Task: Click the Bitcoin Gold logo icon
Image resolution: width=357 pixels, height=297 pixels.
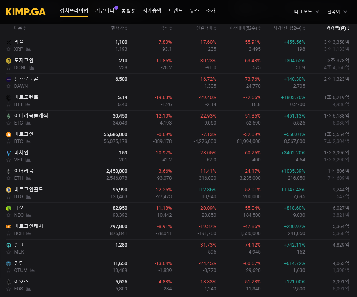Action: [x=9, y=190]
